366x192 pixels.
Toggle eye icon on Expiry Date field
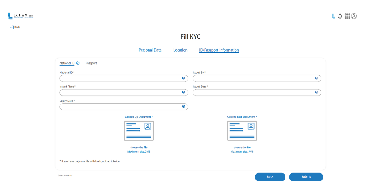184,107
